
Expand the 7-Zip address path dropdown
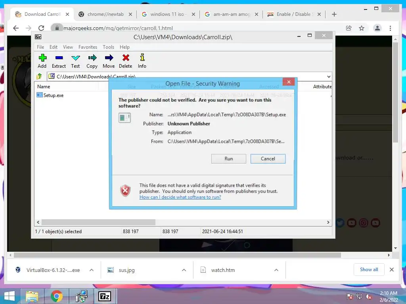point(329,76)
